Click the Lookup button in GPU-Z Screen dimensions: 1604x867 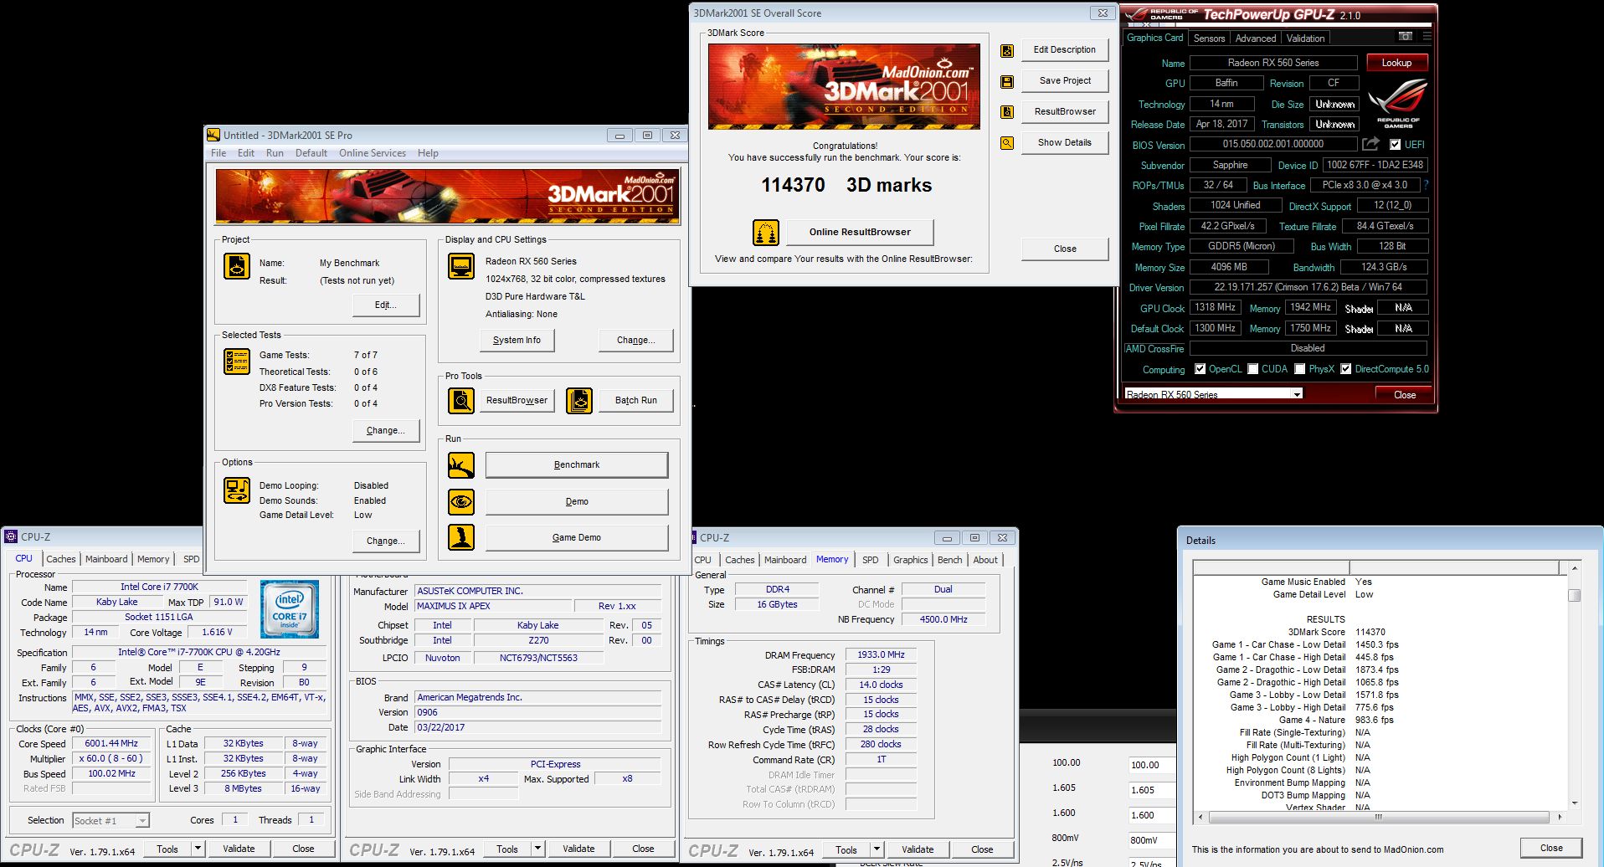point(1396,63)
